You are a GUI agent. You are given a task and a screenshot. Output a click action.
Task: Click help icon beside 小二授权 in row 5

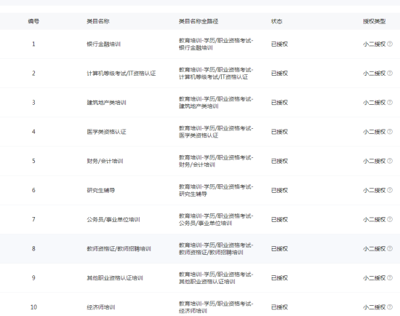(390, 161)
